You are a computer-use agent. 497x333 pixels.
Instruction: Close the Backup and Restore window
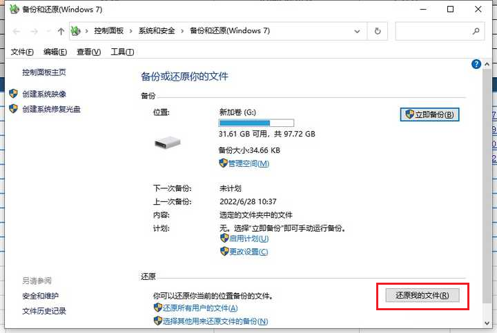click(478, 9)
